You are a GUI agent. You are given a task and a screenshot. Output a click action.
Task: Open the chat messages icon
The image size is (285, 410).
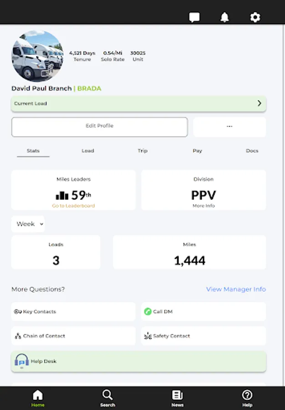pyautogui.click(x=194, y=17)
